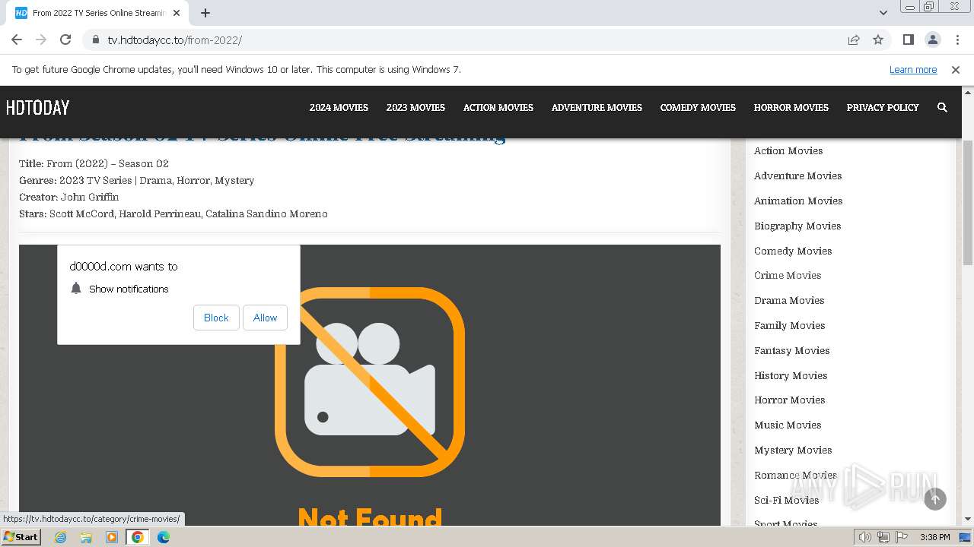The width and height of the screenshot is (974, 547).
Task: Open tab search chevron
Action: point(883,13)
